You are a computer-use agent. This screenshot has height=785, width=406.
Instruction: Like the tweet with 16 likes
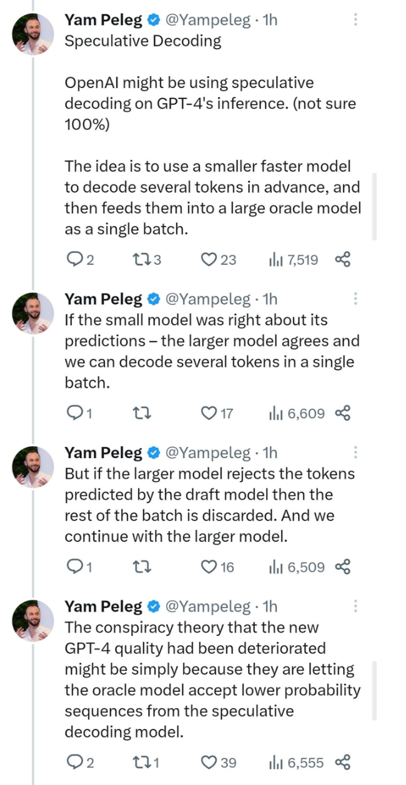click(x=217, y=567)
